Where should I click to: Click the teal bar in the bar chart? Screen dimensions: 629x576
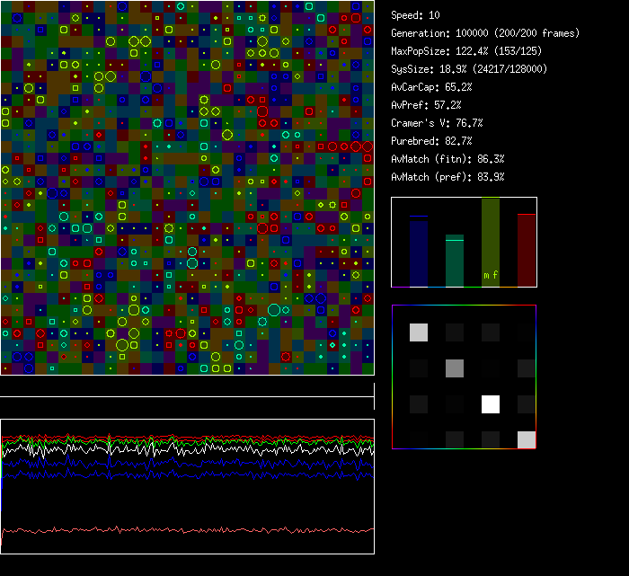(x=455, y=261)
